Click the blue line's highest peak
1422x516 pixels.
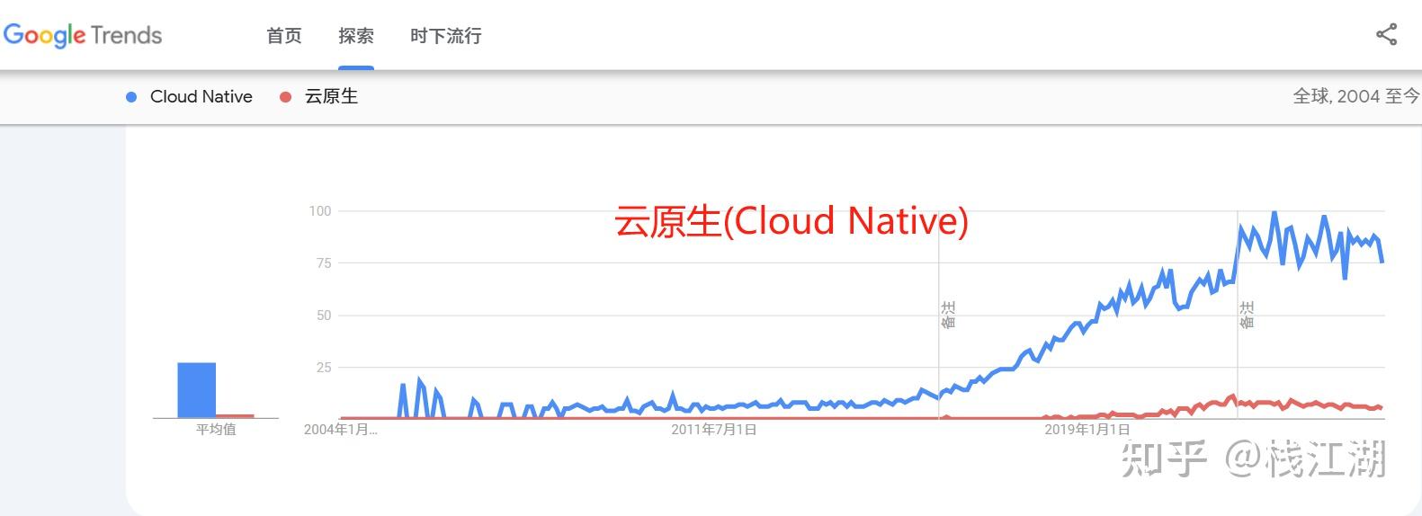tap(1274, 213)
